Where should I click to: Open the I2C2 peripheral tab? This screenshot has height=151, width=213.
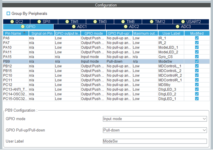coord(17,22)
